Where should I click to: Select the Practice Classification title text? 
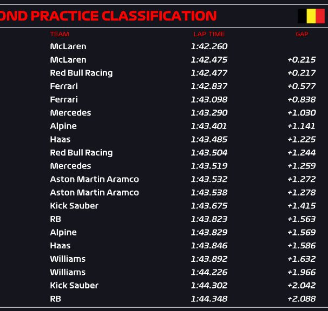(108, 16)
